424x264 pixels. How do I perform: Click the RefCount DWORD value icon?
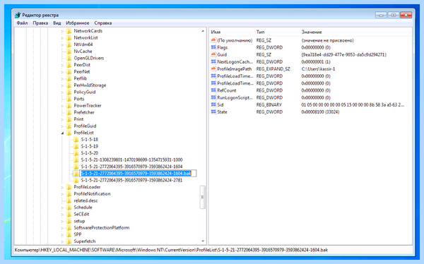point(213,90)
